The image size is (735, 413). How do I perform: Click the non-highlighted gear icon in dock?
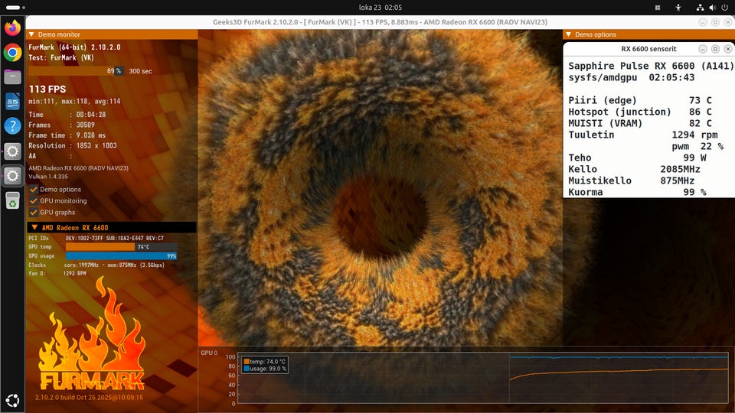tap(13, 151)
